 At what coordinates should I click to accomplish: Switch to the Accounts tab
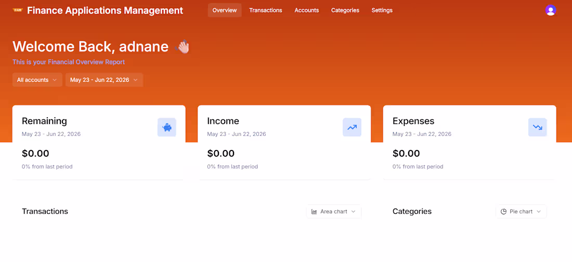(x=307, y=10)
